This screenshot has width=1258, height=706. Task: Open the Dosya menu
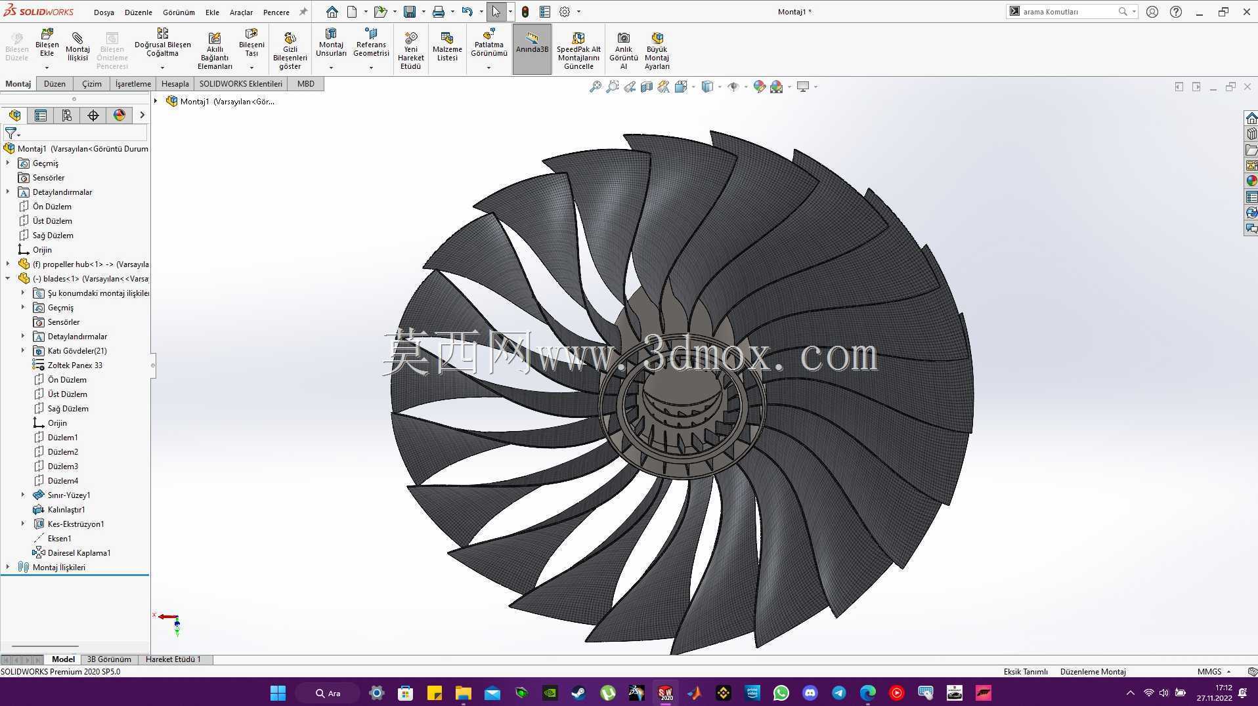(x=104, y=12)
